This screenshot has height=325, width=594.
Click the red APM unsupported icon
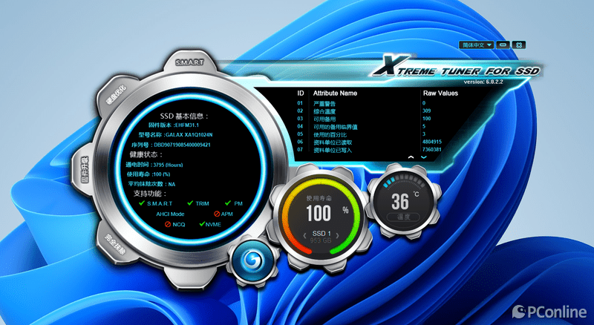pos(216,213)
